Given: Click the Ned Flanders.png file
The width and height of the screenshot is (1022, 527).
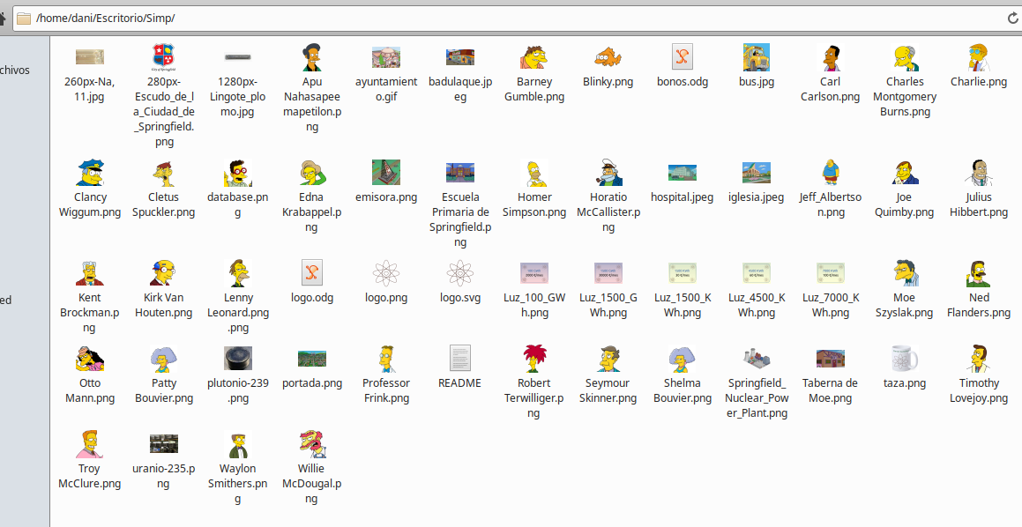Looking at the screenshot, I should 979,273.
